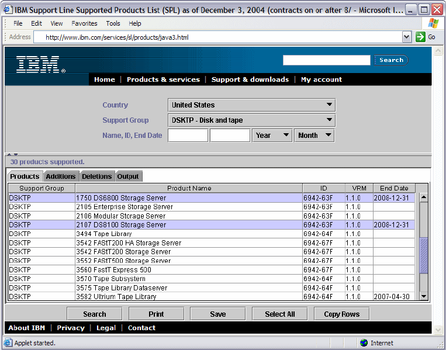The height and width of the screenshot is (350, 446).
Task: Open the Home navigation link
Action: tap(105, 79)
